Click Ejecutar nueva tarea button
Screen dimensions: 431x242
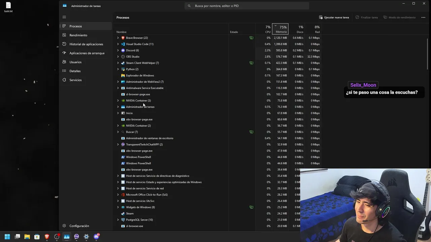334,17
